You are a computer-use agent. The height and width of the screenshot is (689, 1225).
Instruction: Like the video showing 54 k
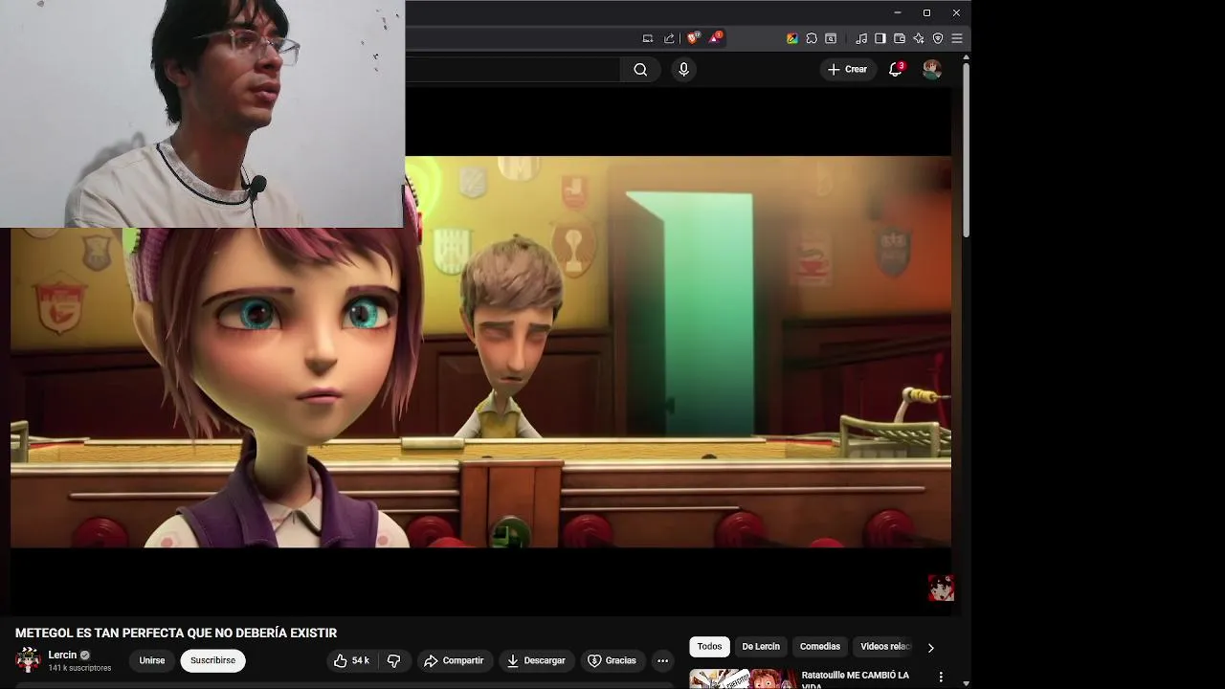tap(351, 660)
